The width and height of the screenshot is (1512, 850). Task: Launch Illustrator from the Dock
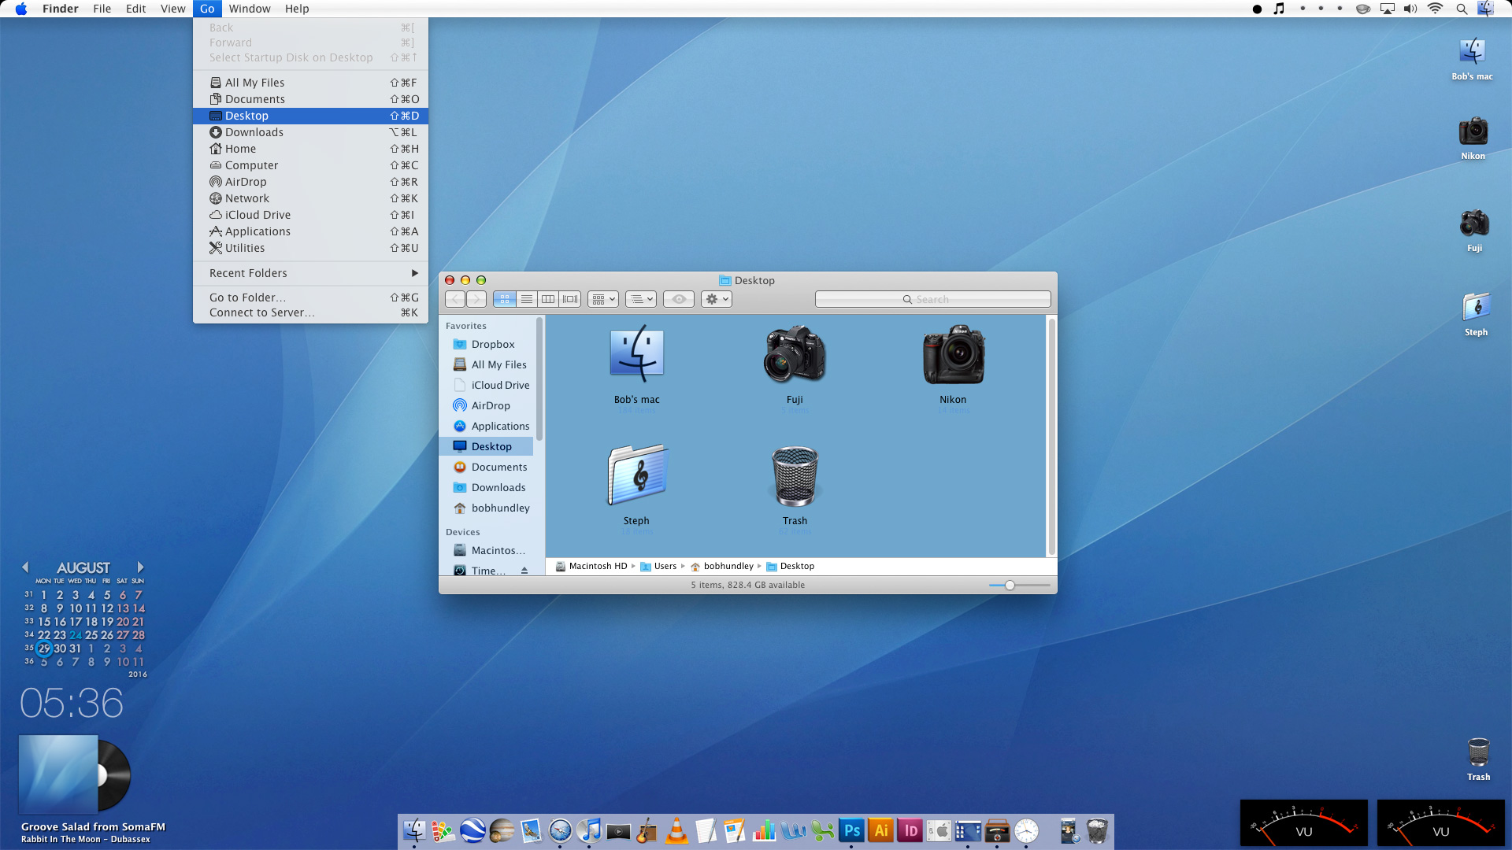click(x=881, y=830)
